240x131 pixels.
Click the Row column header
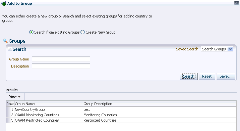pos(10,104)
